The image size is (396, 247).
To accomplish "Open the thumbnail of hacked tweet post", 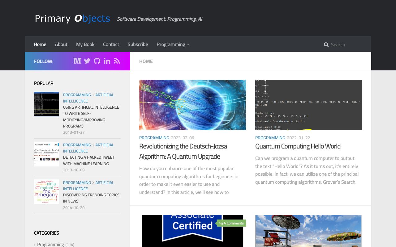I will pos(46,154).
